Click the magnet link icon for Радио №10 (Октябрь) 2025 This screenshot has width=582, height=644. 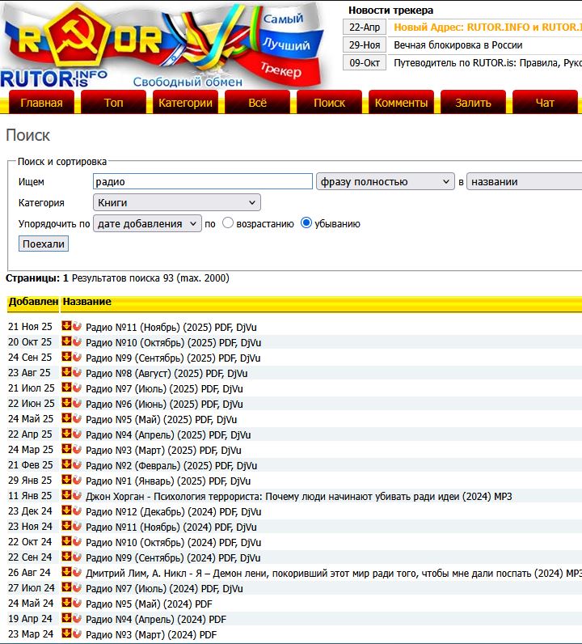click(x=77, y=342)
